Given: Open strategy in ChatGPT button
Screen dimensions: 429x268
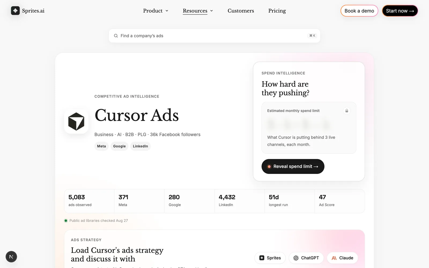Looking at the screenshot, I should [306, 258].
